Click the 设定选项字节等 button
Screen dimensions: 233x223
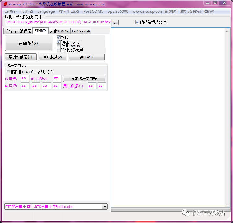tap(84, 78)
